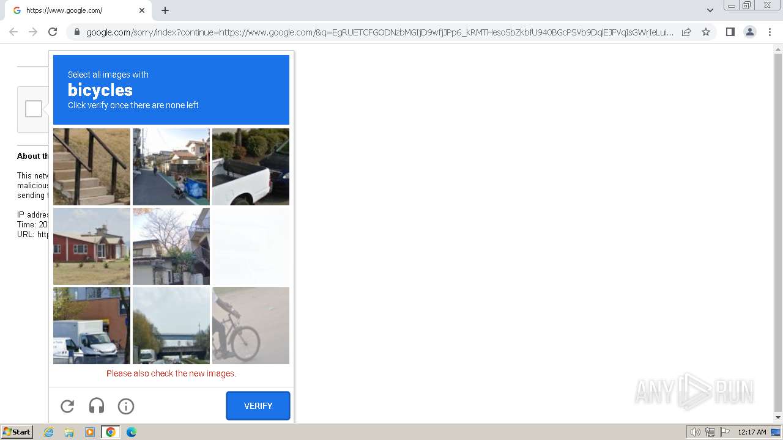Reload the current page
This screenshot has height=440, width=783.
point(53,32)
